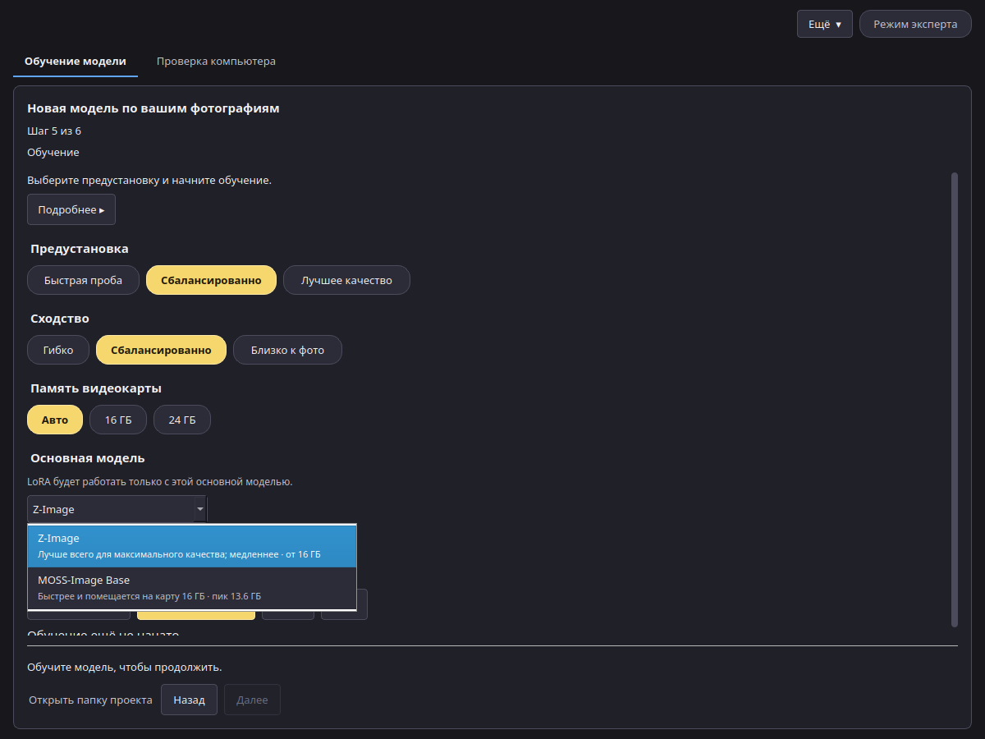Click the vertical scrollbar of the wizard panel

(x=954, y=400)
